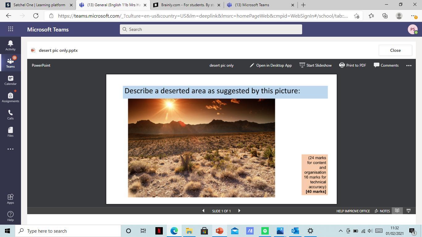Go to previous slide arrow

point(203,211)
